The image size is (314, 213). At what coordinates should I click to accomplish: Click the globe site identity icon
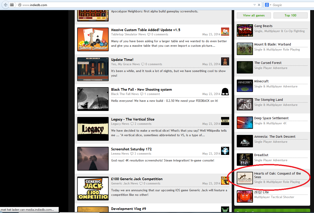(x=20, y=5)
